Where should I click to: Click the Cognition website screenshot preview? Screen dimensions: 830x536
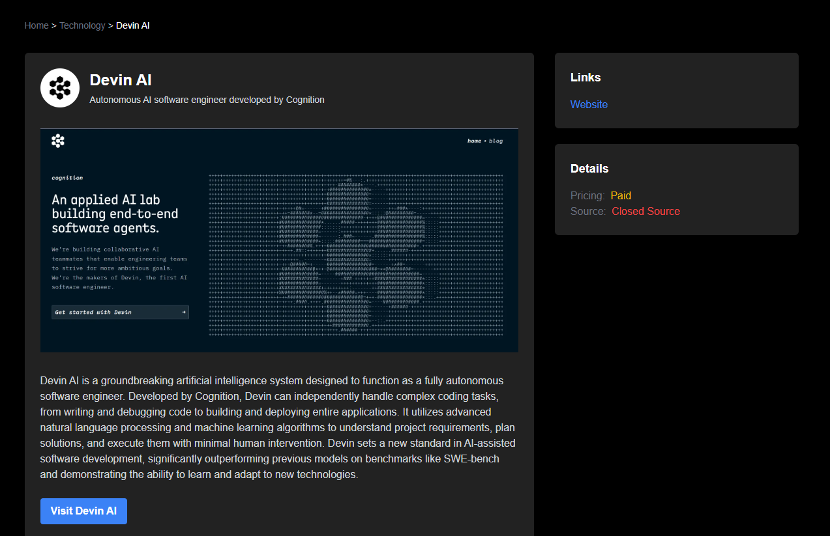pyautogui.click(x=279, y=240)
